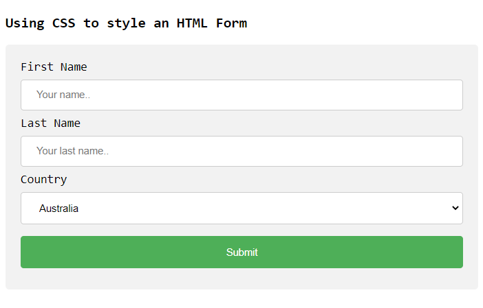483x308 pixels.
Task: Click the "Your name.." placeholder text
Action: click(x=63, y=95)
